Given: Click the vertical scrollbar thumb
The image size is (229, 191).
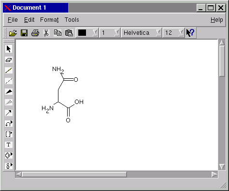Looking at the screenshot, I should click(x=222, y=61).
